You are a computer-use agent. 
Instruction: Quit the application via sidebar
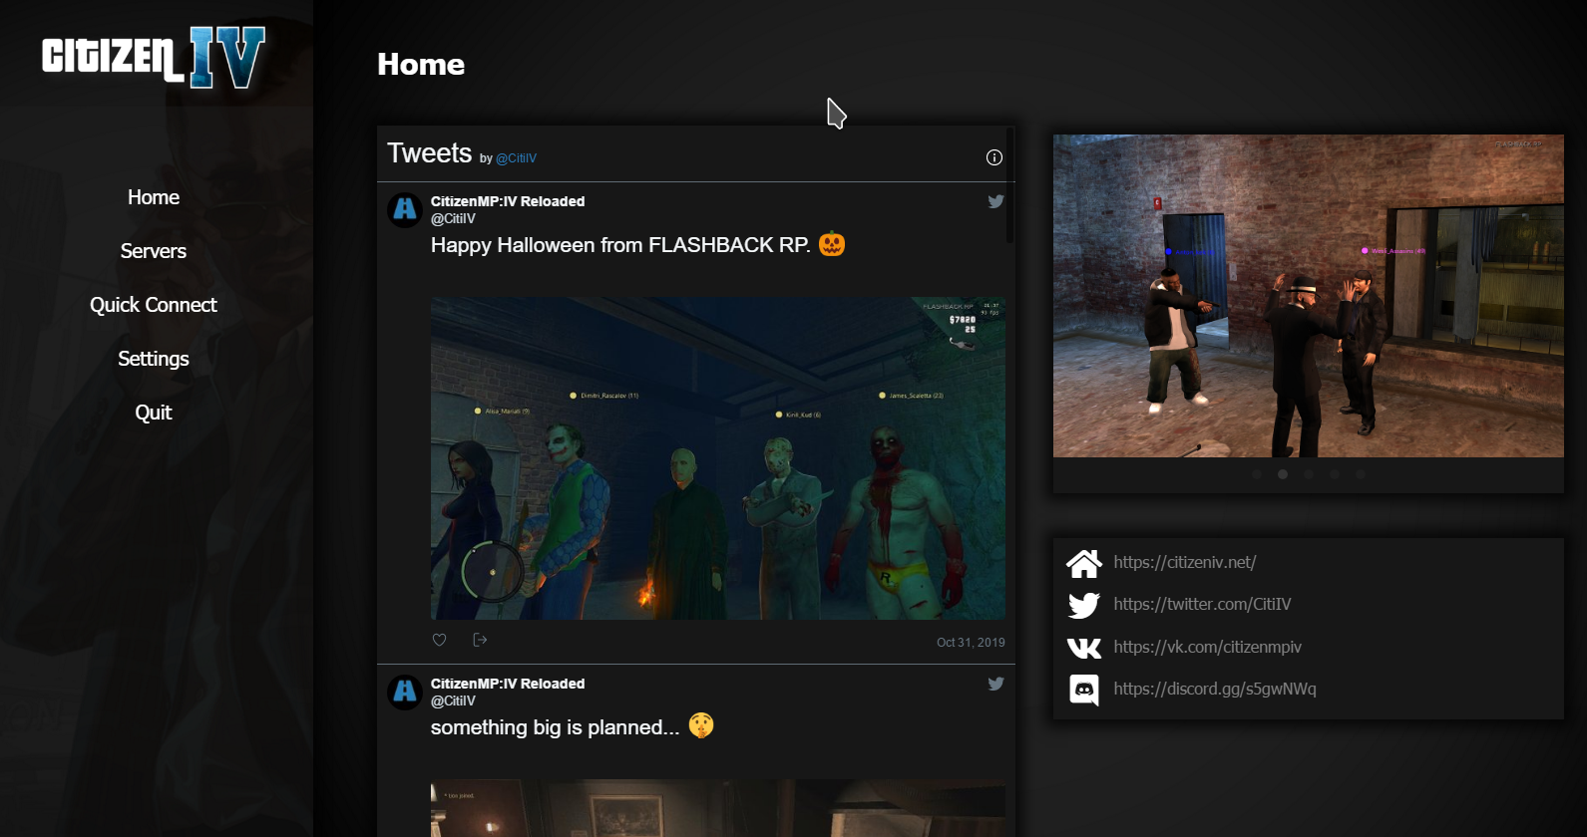tap(154, 413)
